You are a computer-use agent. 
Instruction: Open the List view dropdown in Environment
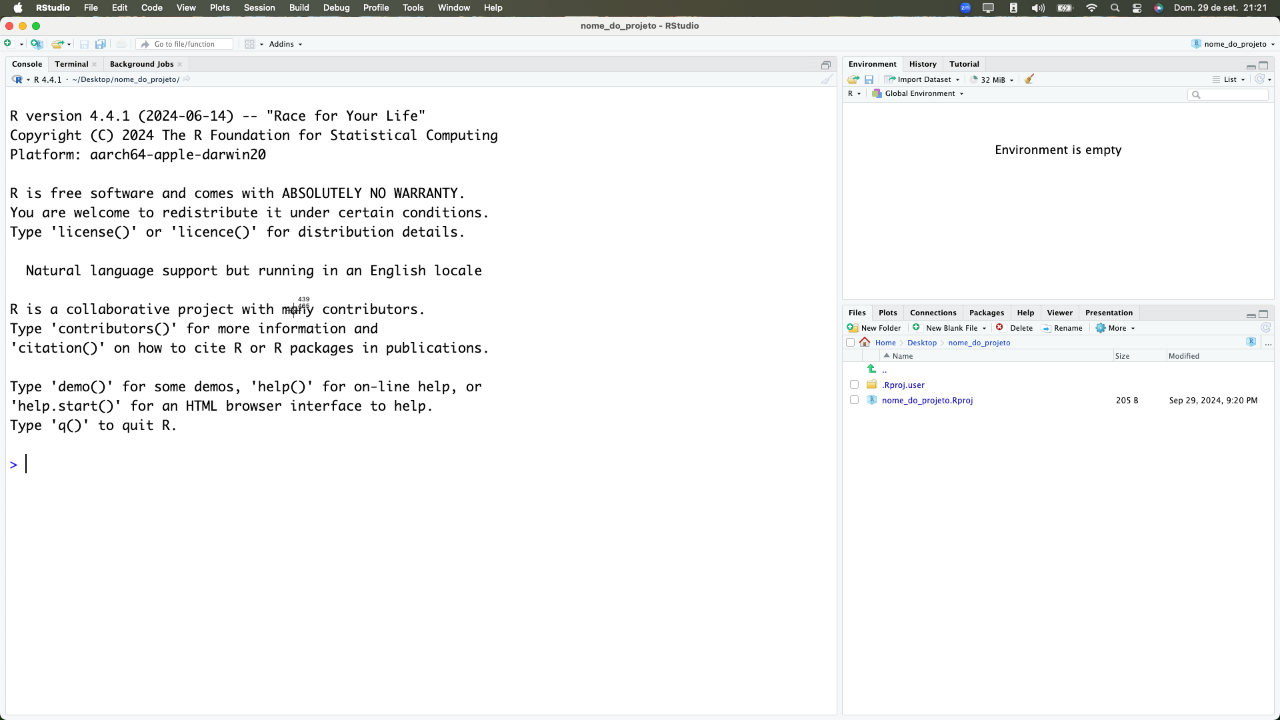tap(1228, 79)
